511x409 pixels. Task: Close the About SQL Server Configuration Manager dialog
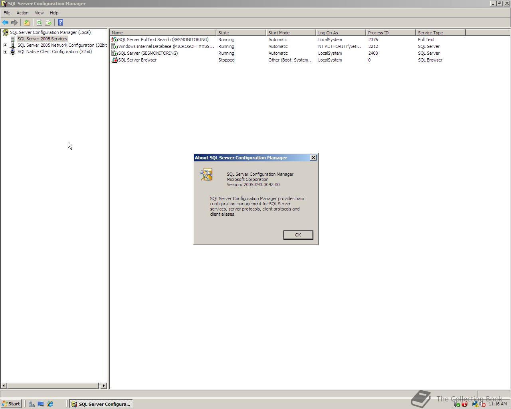(313, 158)
